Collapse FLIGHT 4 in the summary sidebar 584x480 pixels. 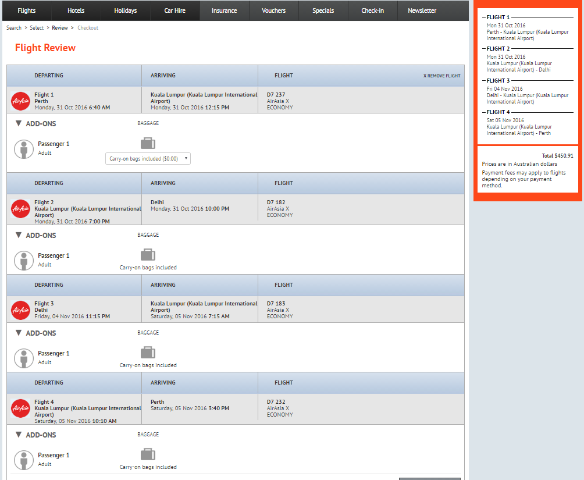[484, 112]
